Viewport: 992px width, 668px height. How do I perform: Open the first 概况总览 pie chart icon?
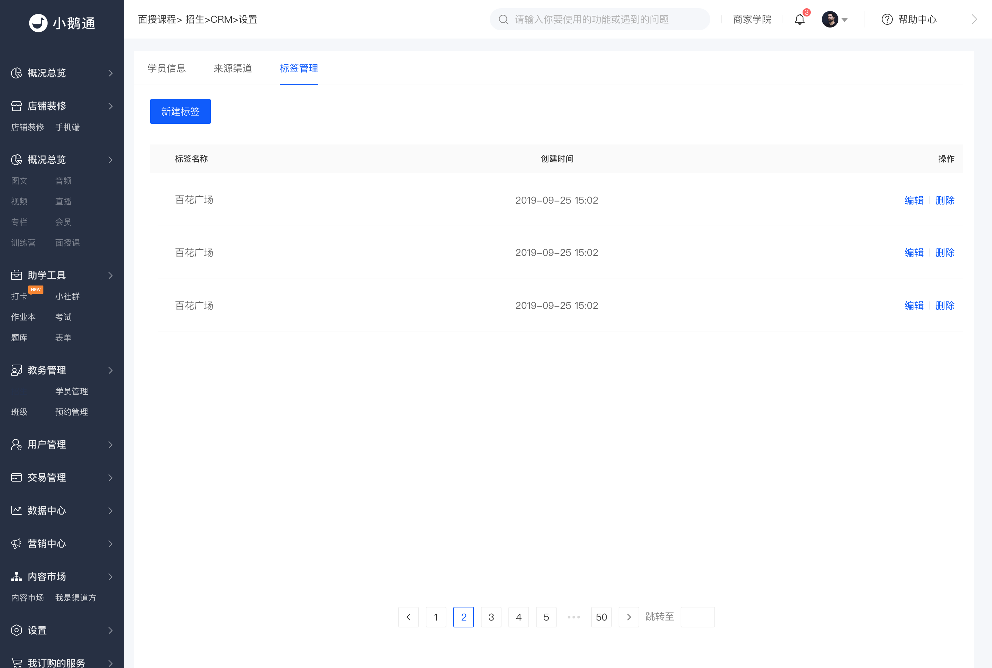coord(16,73)
